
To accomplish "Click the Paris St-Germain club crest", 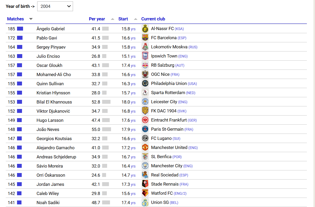I will [x=145, y=129].
